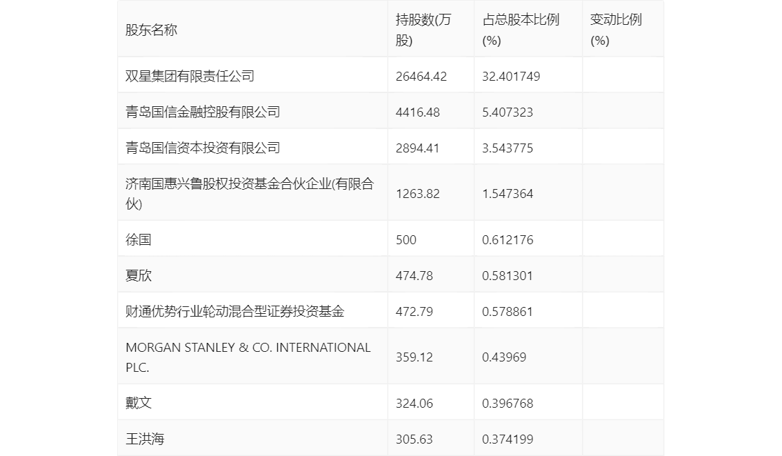The height and width of the screenshot is (456, 782).
Task: Click the percentage 0.43969
Action: [x=503, y=357]
